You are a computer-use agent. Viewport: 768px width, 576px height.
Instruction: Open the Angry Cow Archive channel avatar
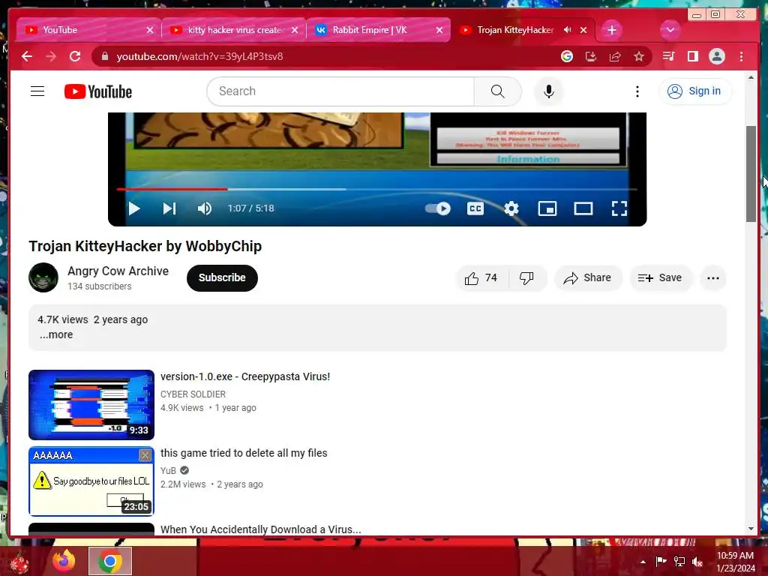coord(43,277)
